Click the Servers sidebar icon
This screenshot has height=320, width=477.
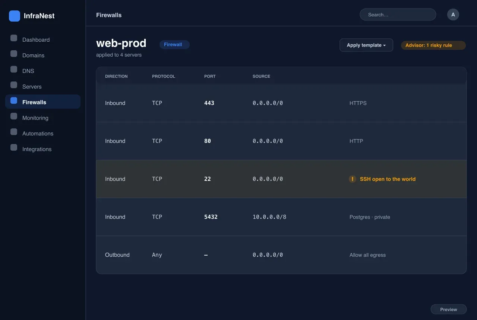pyautogui.click(x=14, y=85)
